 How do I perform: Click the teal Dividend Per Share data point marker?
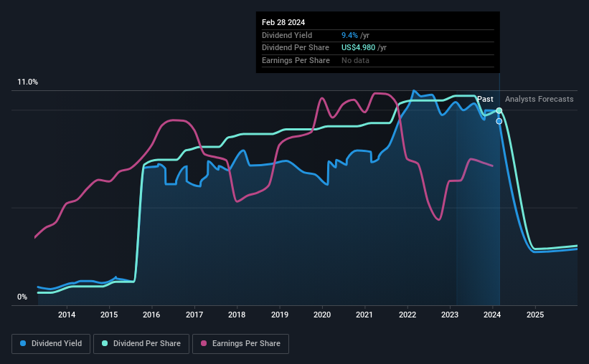(x=499, y=110)
